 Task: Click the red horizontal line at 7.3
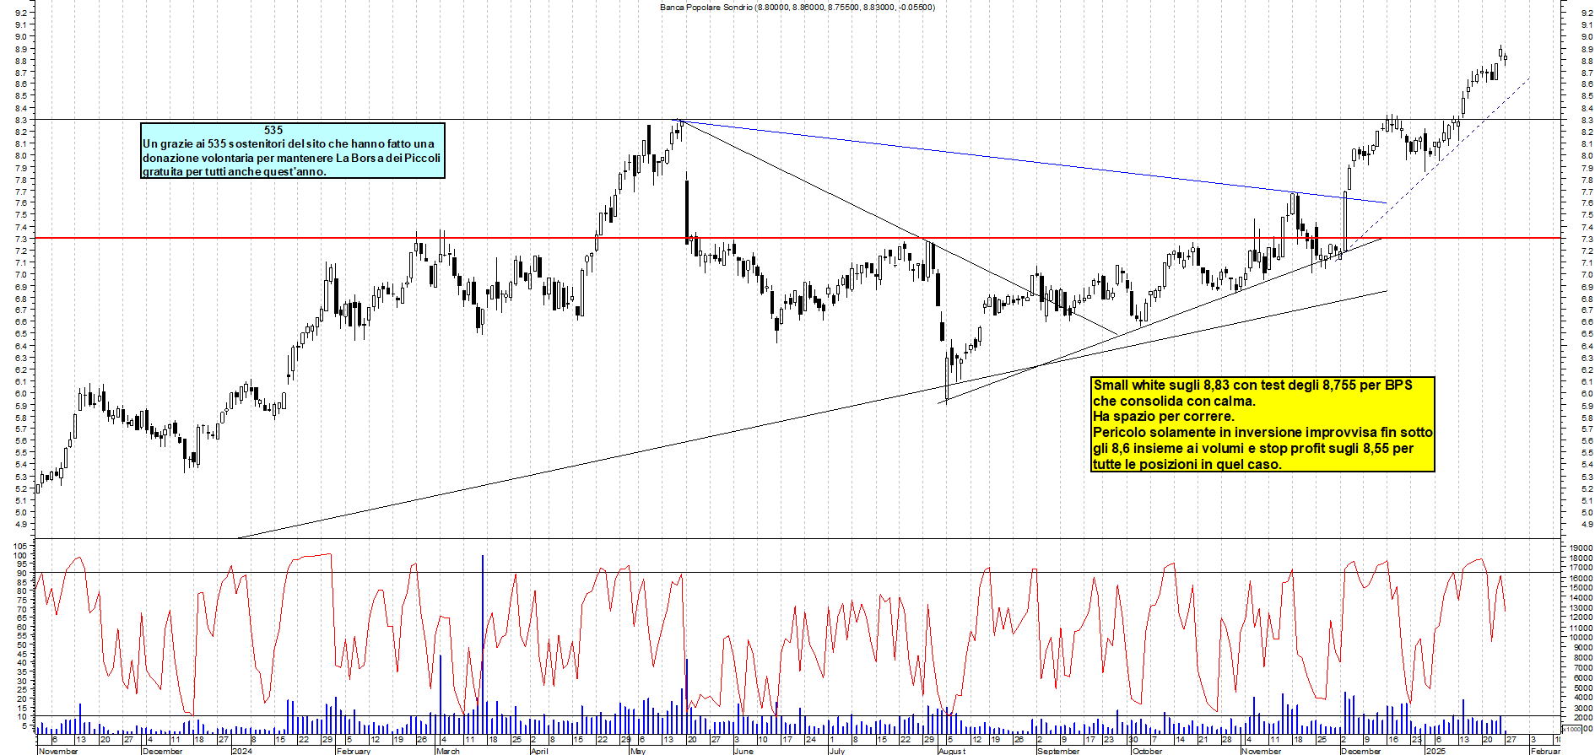pos(797,238)
